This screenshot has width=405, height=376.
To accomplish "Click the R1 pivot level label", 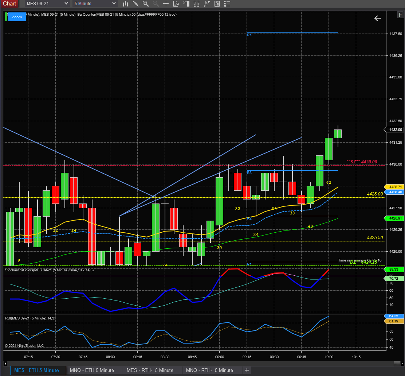I will pyautogui.click(x=249, y=264).
